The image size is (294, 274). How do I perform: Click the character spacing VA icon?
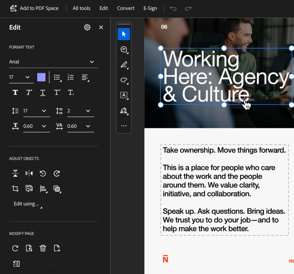point(59,126)
